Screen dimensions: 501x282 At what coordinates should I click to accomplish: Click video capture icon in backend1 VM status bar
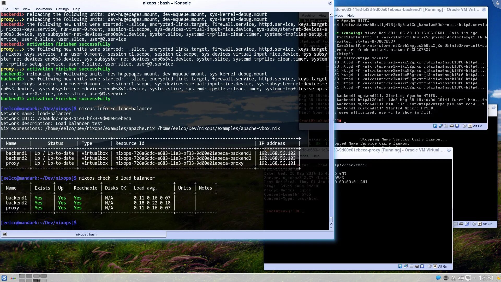tap(451, 126)
